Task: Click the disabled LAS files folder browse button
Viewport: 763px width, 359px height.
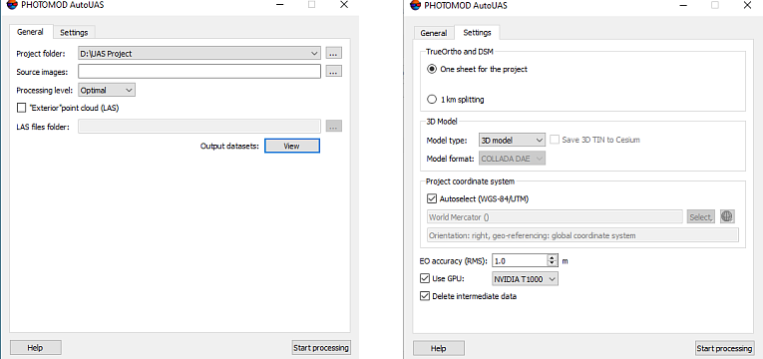Action: pyautogui.click(x=334, y=127)
